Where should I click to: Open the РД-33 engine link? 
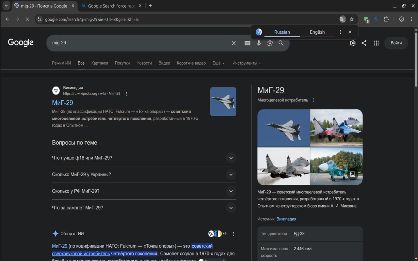click(299, 234)
